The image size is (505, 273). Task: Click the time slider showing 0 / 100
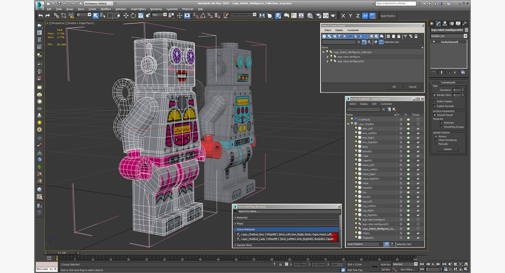pyautogui.click(x=62, y=253)
